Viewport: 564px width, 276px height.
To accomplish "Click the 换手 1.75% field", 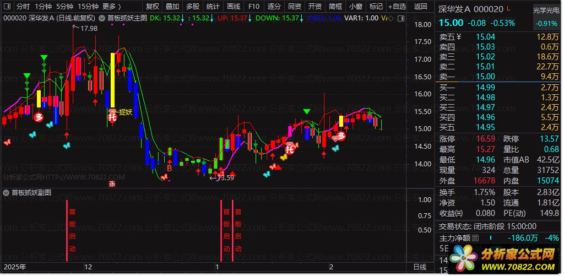I will point(467,192).
